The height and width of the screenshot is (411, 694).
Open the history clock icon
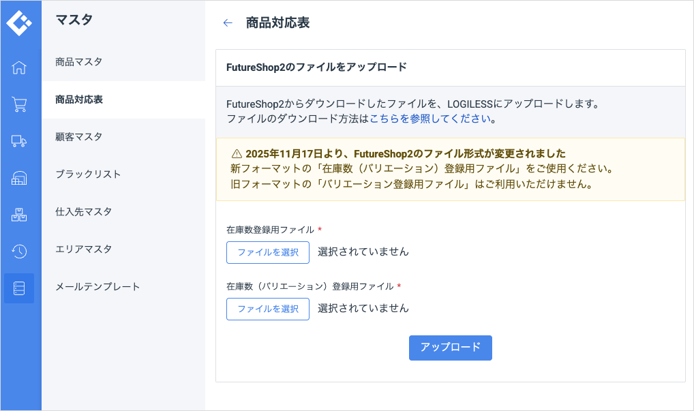pos(19,252)
